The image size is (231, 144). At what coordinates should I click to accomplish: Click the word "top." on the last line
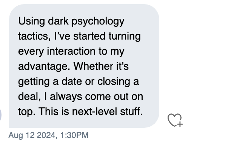pos(27,112)
